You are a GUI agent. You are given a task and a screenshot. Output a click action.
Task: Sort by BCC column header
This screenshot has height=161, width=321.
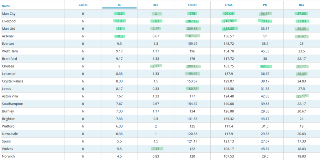(x=156, y=5)
